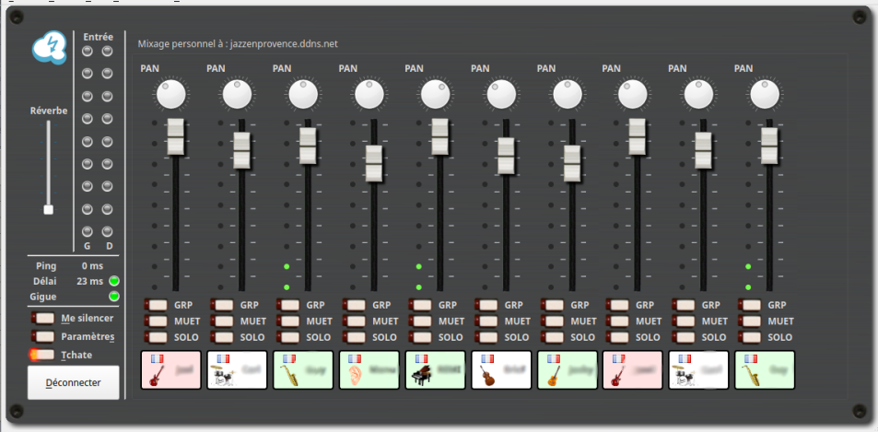Click the drum kit icon on ninth channel
The image size is (878, 432).
pos(685,375)
